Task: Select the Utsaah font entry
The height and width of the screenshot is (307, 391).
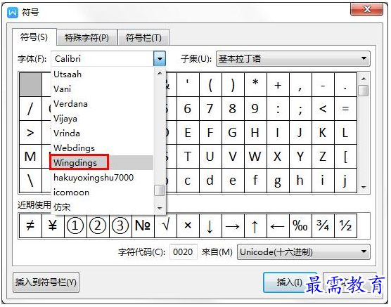Action: point(102,74)
